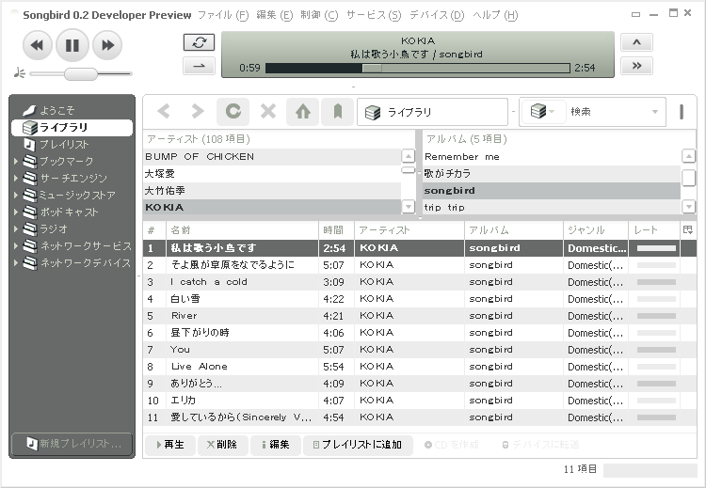
Task: Select artist 大竹佑季
Action: click(272, 191)
